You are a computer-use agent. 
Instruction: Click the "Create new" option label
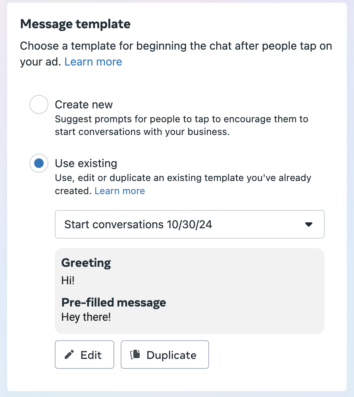pos(84,105)
